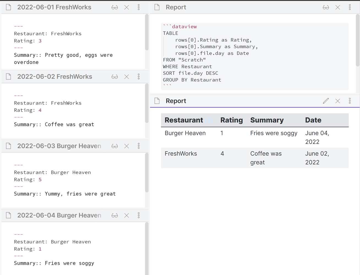The width and height of the screenshot is (360, 275).
Task: Open more options menu for 2022-06-02 FreshWorks
Action: (x=139, y=77)
